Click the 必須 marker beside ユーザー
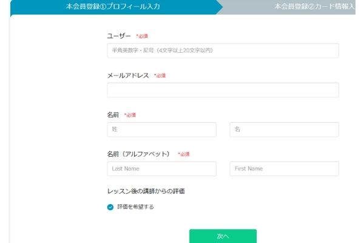Screen dimensions: 364x243 coord(141,36)
